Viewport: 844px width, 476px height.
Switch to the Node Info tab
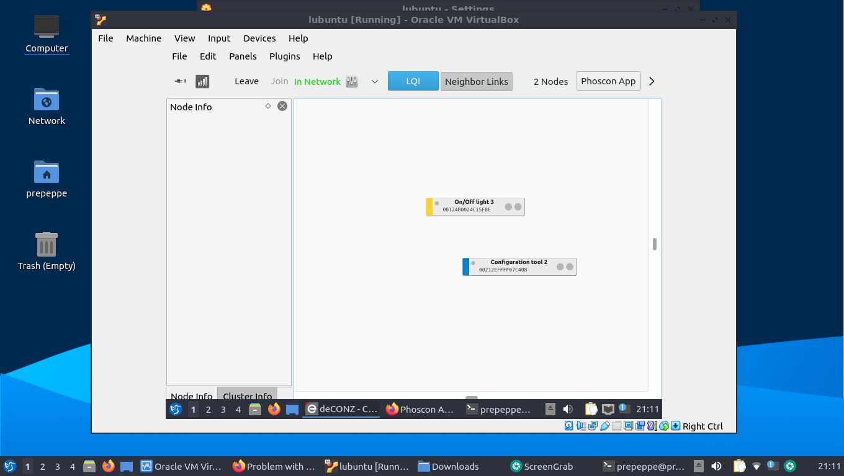coord(191,395)
